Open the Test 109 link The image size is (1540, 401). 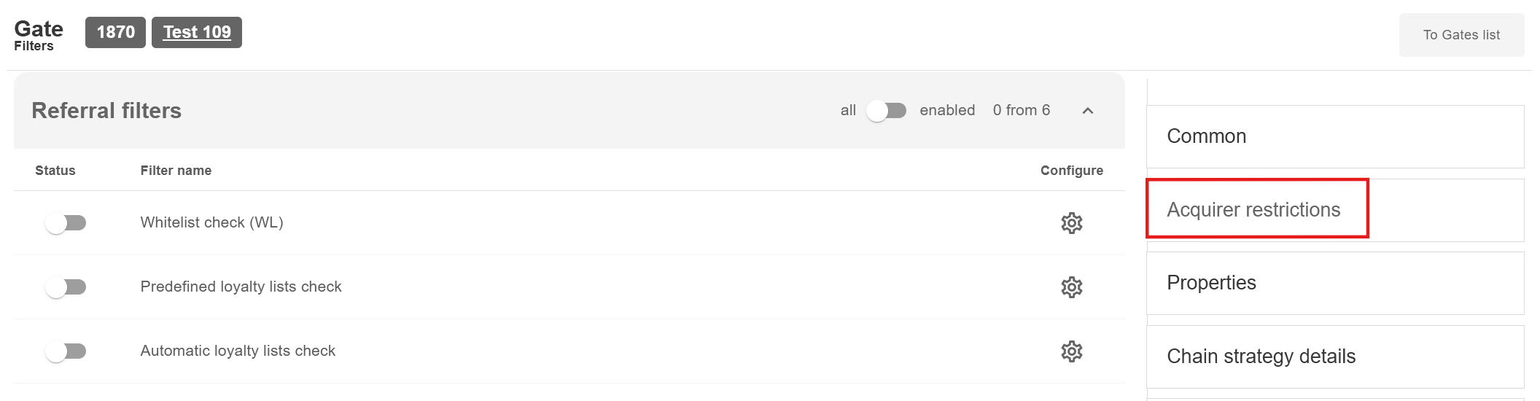[x=197, y=33]
